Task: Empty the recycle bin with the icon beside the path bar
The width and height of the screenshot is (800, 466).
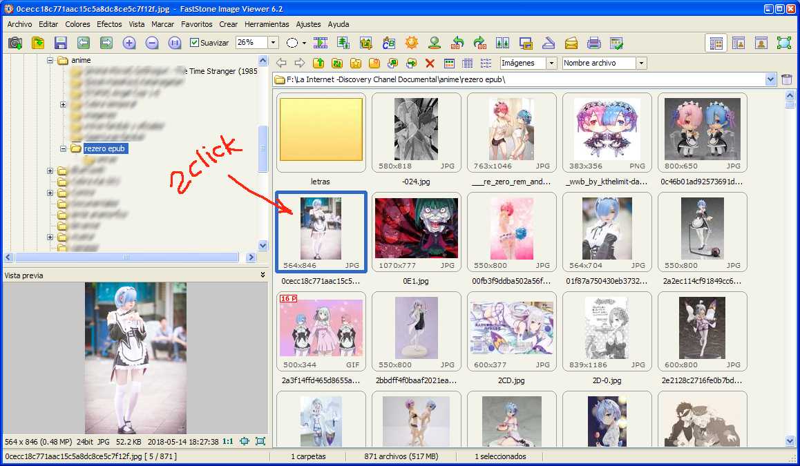Action: point(787,79)
